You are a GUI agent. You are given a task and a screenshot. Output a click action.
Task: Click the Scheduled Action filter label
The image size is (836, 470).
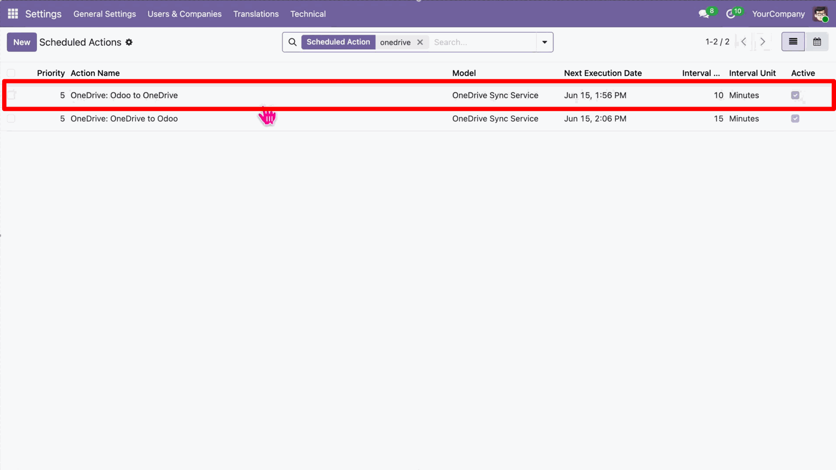(338, 42)
